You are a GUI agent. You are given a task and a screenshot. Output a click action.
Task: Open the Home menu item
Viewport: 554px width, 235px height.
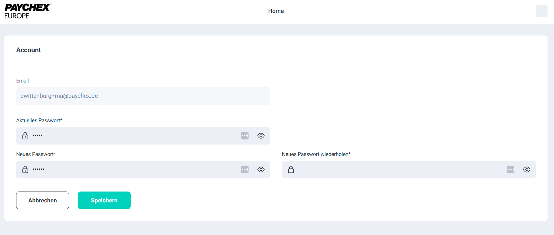click(x=276, y=11)
